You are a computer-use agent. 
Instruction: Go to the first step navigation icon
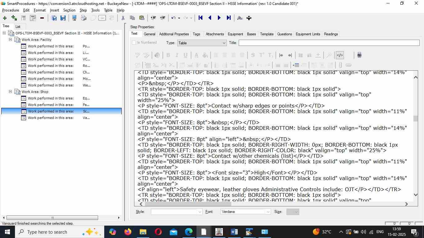(x=201, y=18)
